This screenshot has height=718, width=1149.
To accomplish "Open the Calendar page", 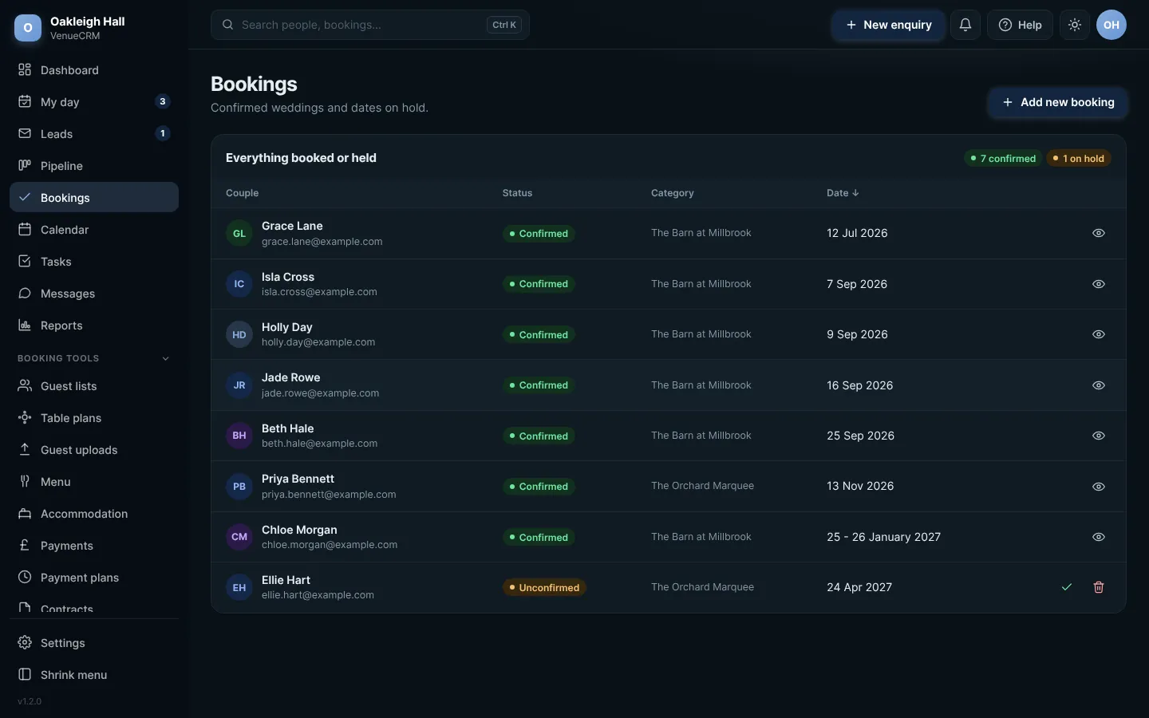I will pyautogui.click(x=94, y=230).
